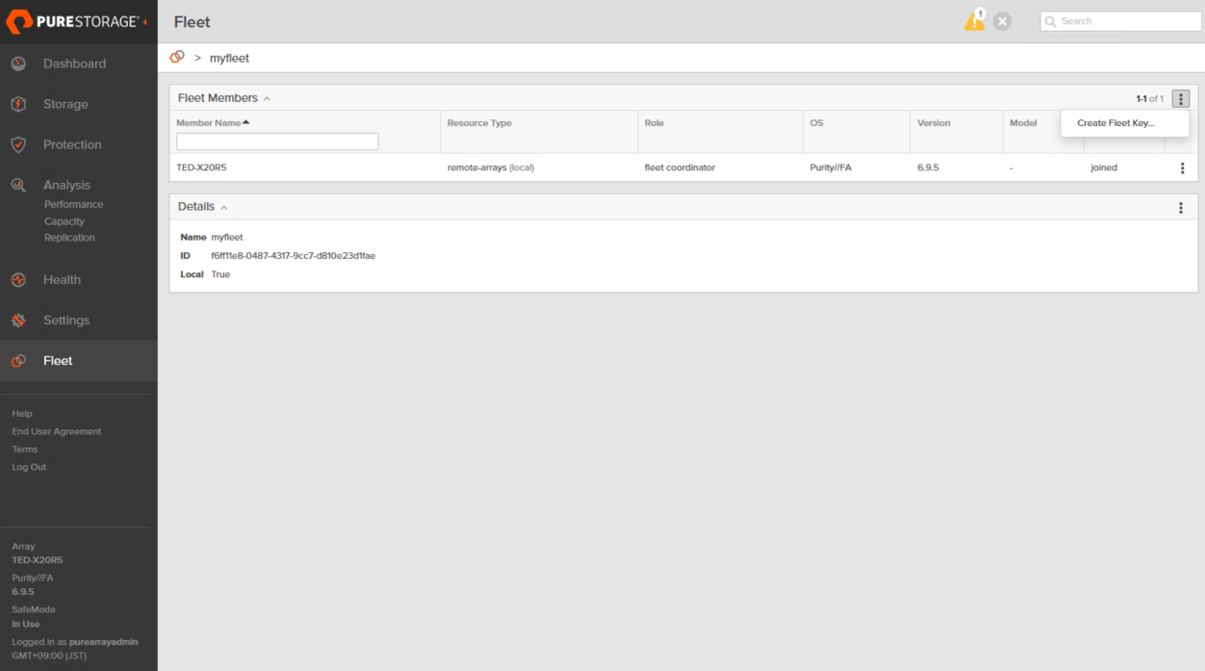Click the Analysis magnifier icon
The width and height of the screenshot is (1205, 671).
(x=18, y=185)
